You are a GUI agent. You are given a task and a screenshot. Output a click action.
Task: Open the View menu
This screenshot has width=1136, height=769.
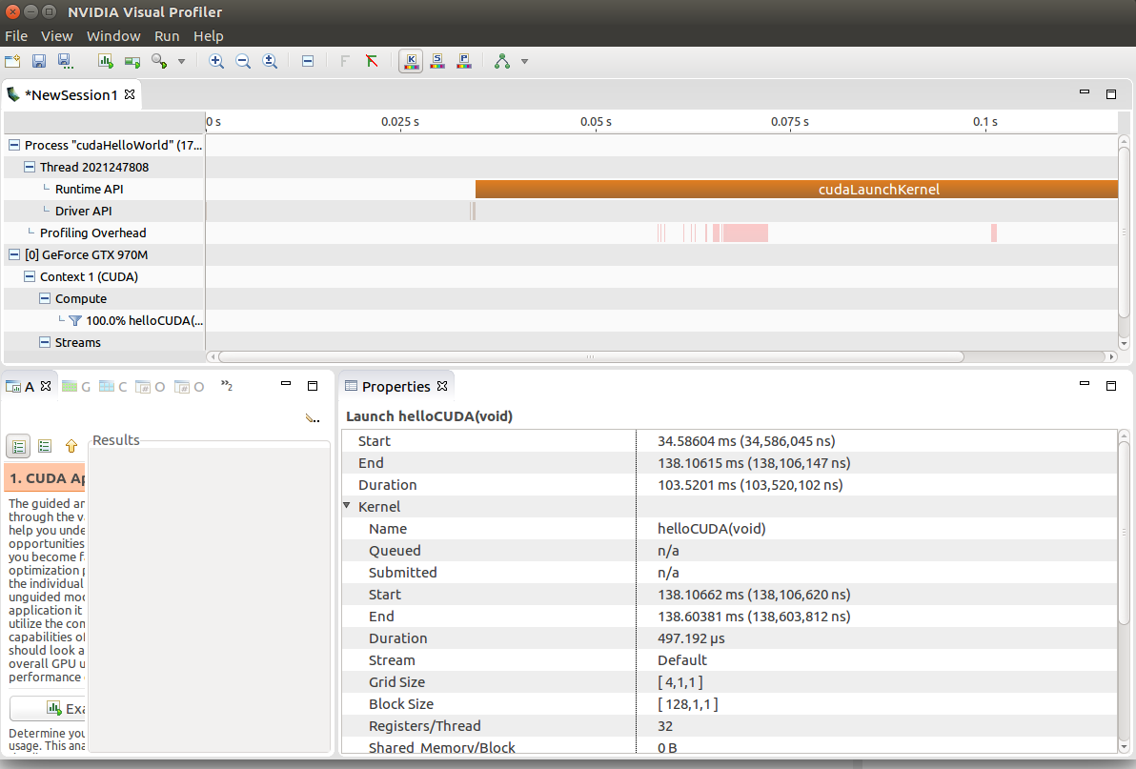tap(56, 36)
